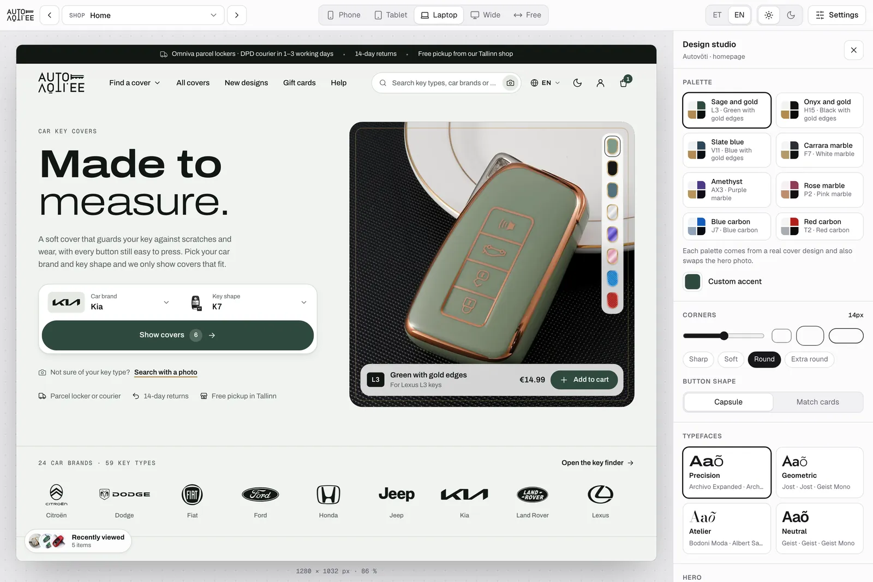This screenshot has height=582, width=873.
Task: Open camera photo search in the search bar
Action: 510,83
